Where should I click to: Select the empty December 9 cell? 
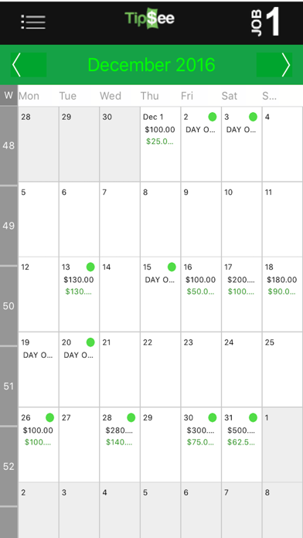[x=201, y=220]
